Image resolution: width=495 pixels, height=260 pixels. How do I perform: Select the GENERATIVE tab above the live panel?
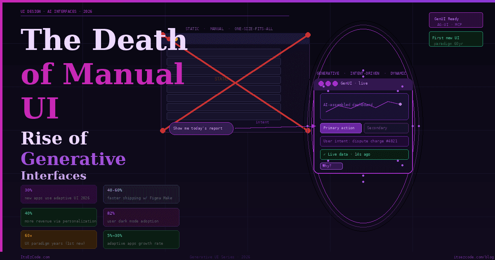[328, 73]
